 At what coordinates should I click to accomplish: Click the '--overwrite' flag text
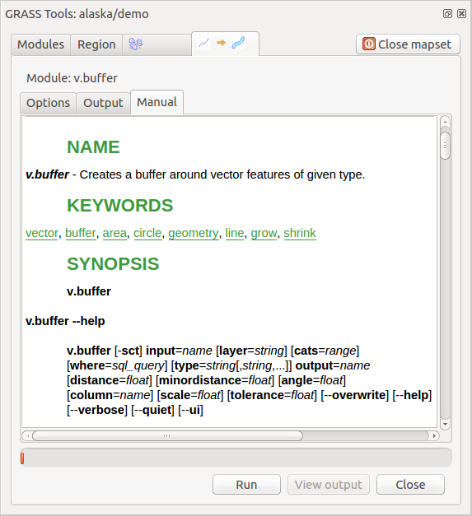point(355,395)
